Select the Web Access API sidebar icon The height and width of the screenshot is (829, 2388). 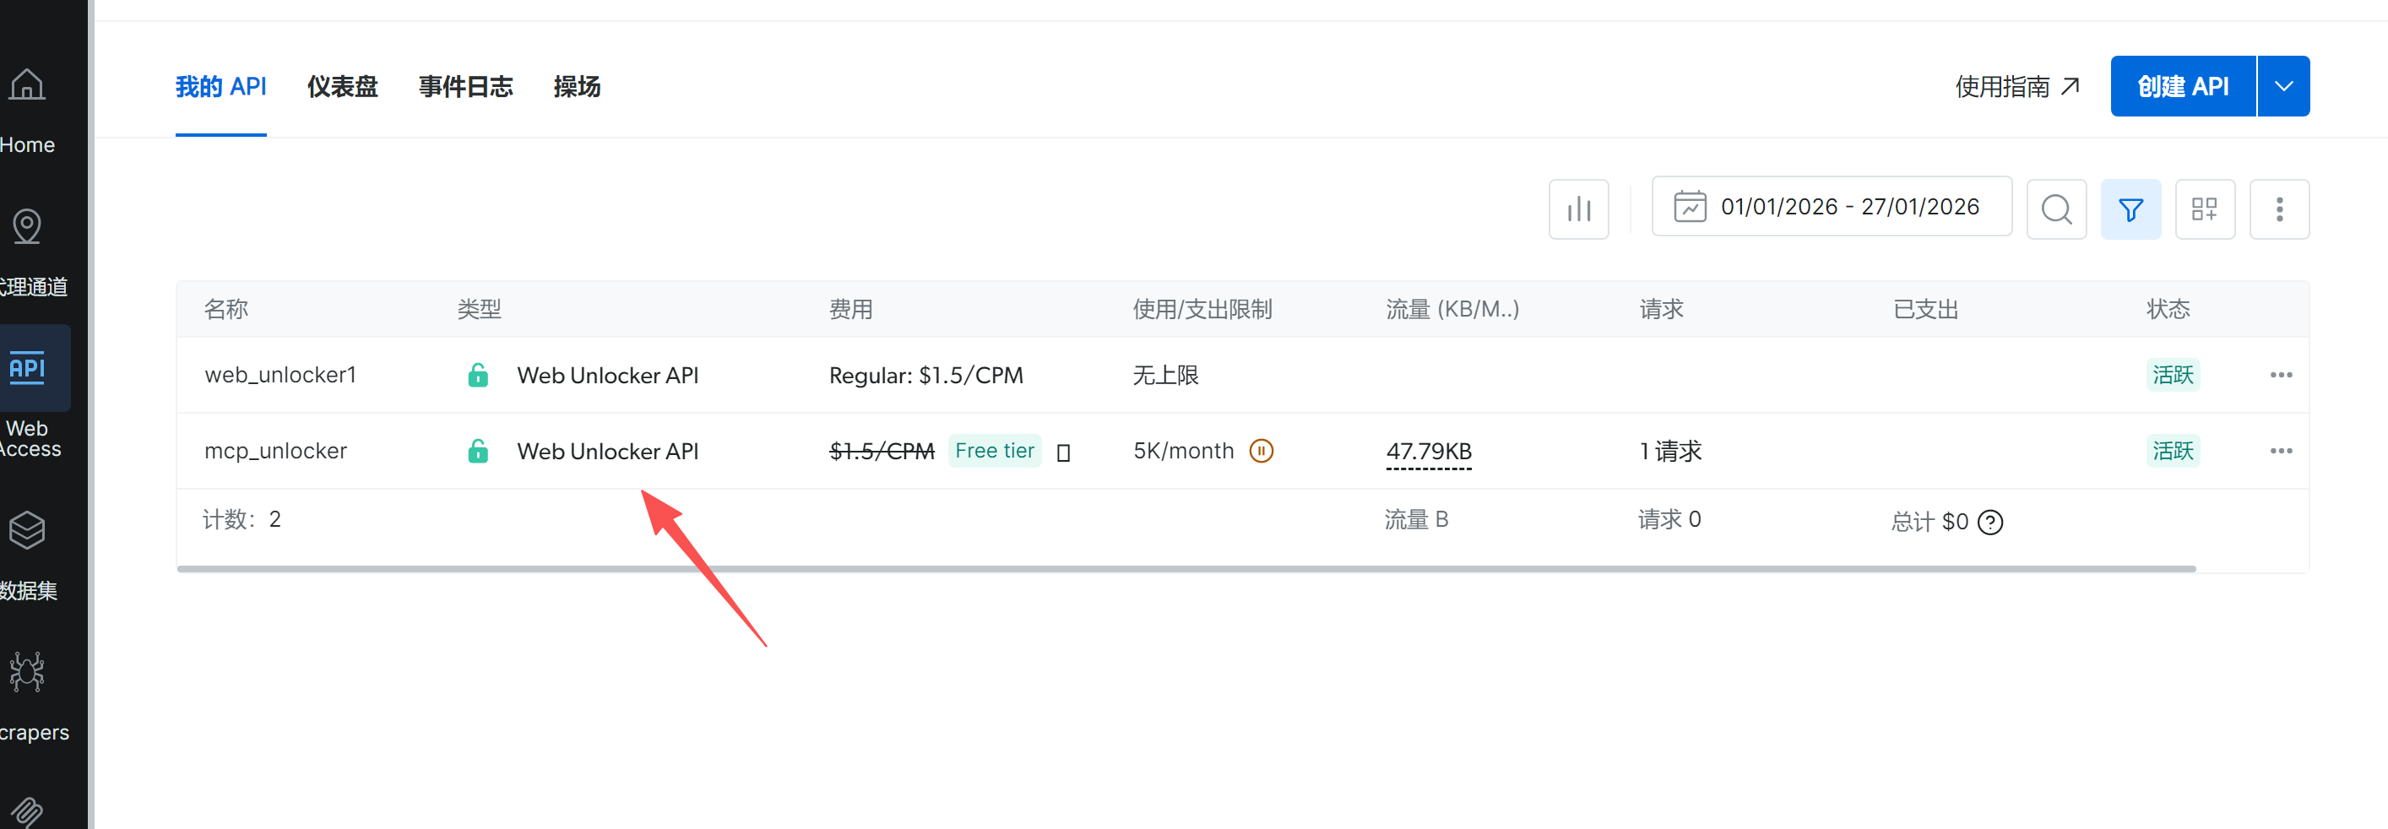28,368
